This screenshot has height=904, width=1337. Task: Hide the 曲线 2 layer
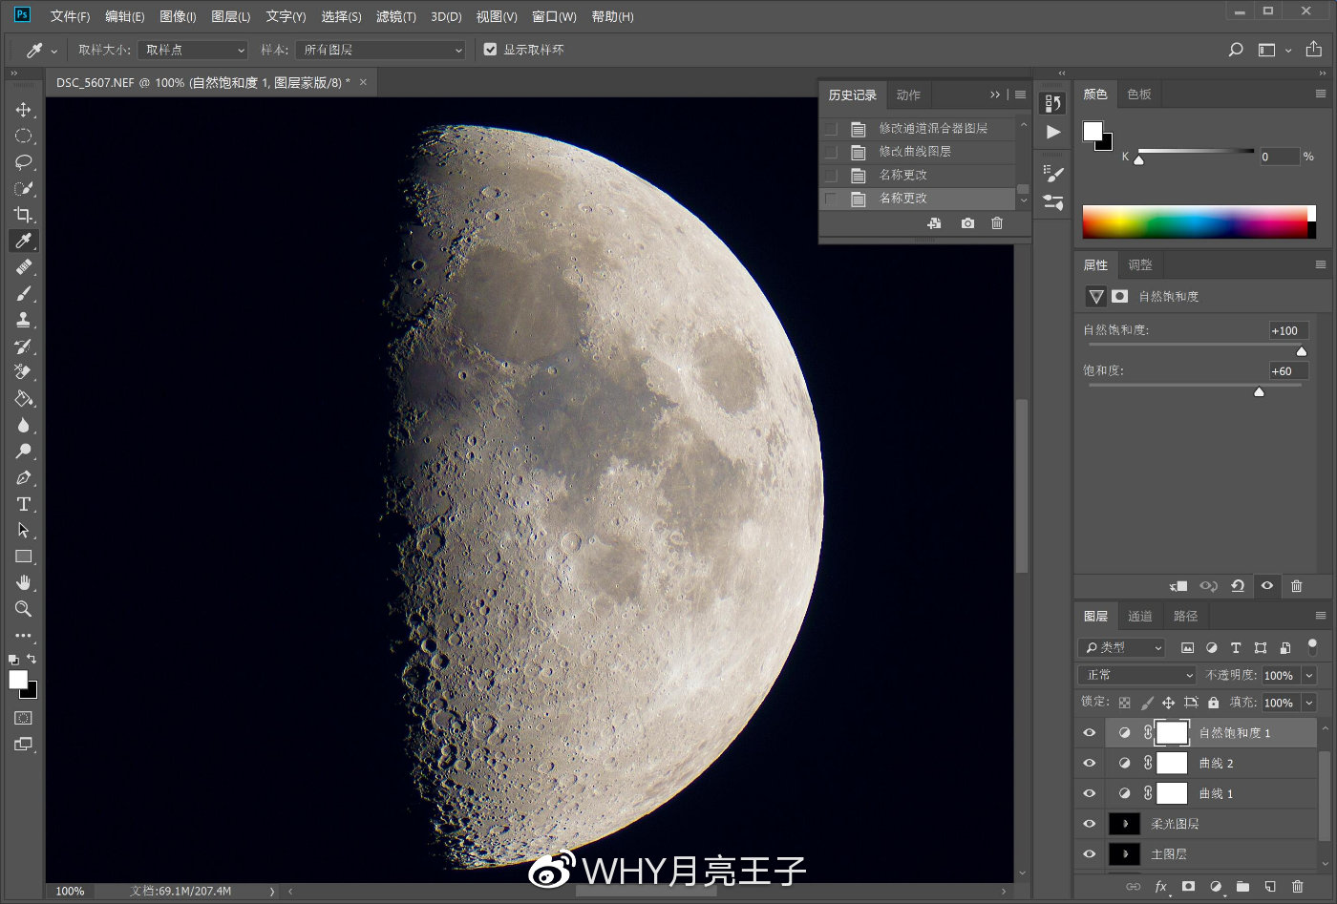pos(1089,764)
